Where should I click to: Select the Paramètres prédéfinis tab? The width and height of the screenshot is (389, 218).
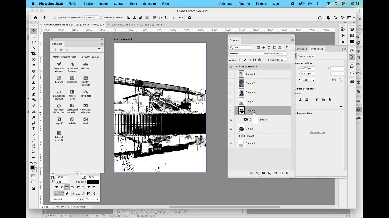click(64, 57)
